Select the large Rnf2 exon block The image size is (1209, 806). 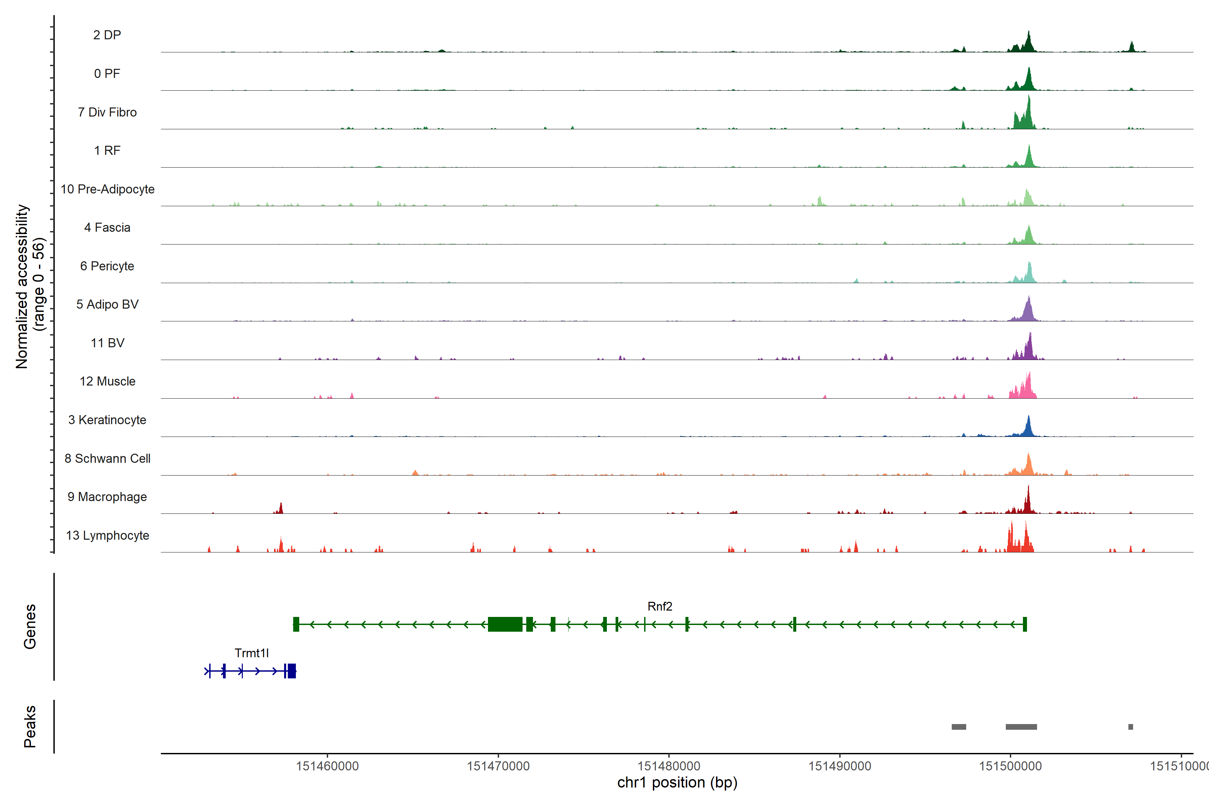tap(505, 624)
